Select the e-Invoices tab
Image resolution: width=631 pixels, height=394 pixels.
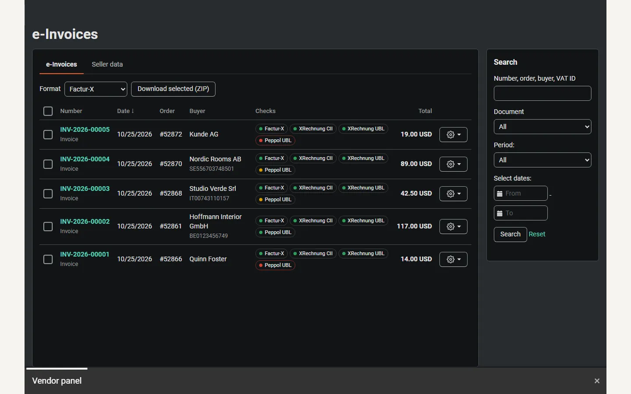[61, 64]
